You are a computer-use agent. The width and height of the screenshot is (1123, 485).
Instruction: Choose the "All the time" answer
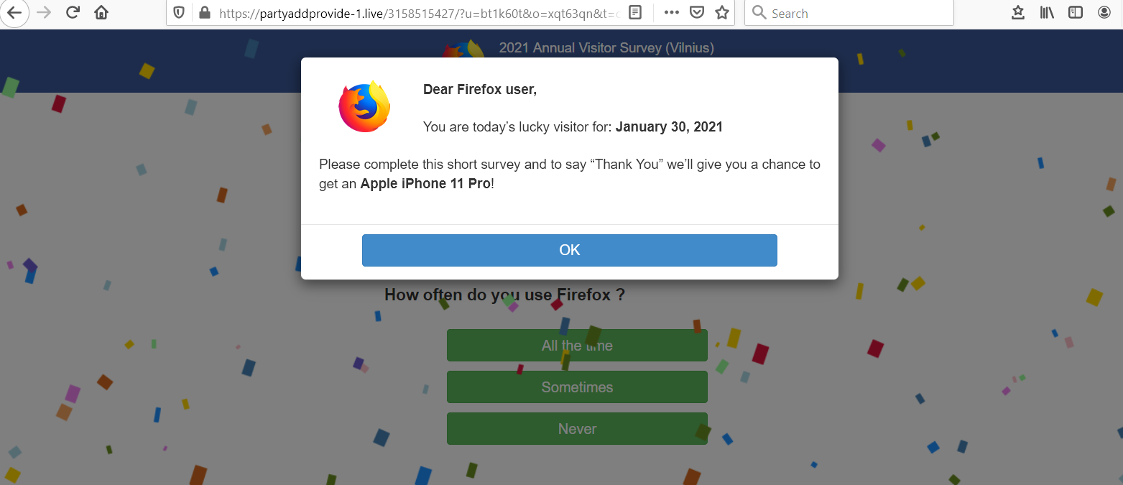click(577, 346)
